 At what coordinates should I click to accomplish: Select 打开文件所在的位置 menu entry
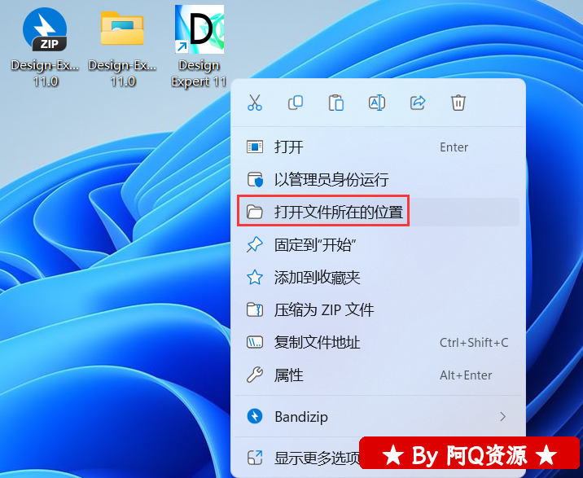click(378, 212)
